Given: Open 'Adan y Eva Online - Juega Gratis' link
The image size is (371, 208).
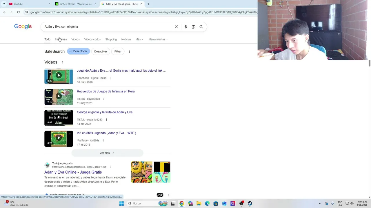Looking at the screenshot, I should tap(73, 172).
